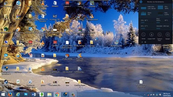Open Advanced SystemCare taskbar icon
The height and width of the screenshot is (97, 173).
(x=65, y=95)
